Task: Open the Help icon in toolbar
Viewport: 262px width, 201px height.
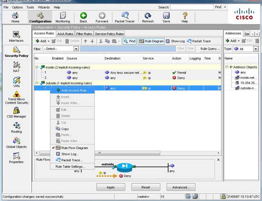Action: (185, 18)
